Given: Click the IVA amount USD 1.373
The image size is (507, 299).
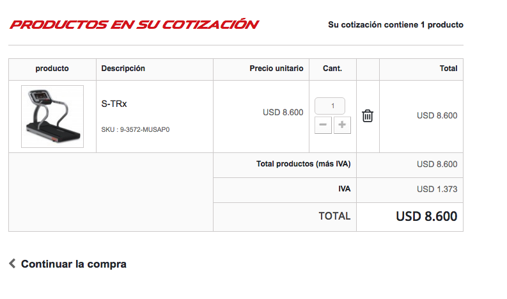Looking at the screenshot, I should click(x=437, y=189).
